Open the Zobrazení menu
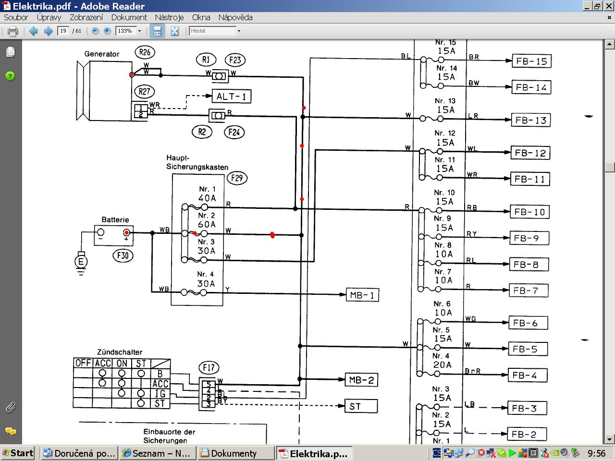This screenshot has height=461, width=615. pyautogui.click(x=86, y=17)
